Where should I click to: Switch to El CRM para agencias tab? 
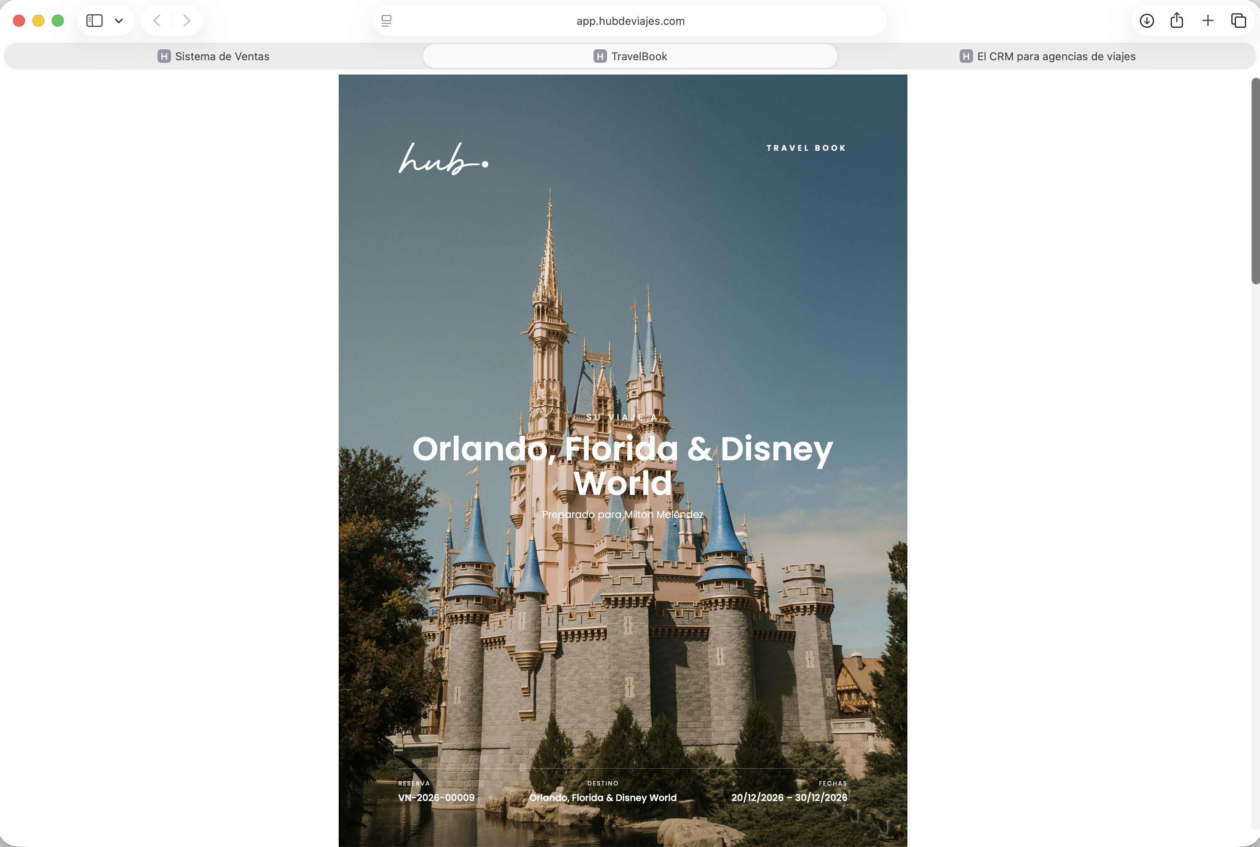(1047, 56)
